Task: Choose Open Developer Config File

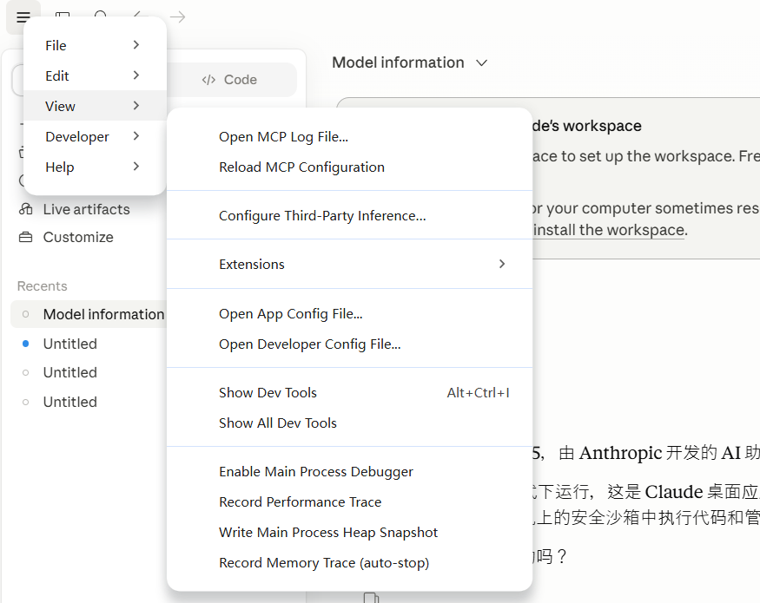Action: coord(349,344)
